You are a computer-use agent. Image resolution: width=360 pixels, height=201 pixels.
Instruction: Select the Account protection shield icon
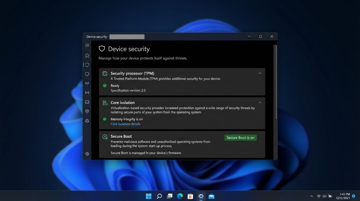click(87, 74)
